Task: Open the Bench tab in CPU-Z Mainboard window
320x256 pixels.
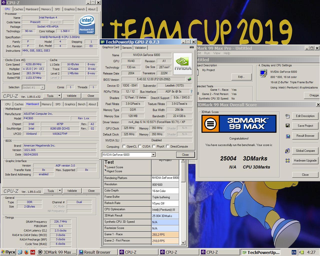Action: (x=81, y=104)
